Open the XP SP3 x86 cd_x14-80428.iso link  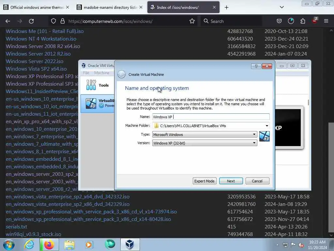(88, 219)
